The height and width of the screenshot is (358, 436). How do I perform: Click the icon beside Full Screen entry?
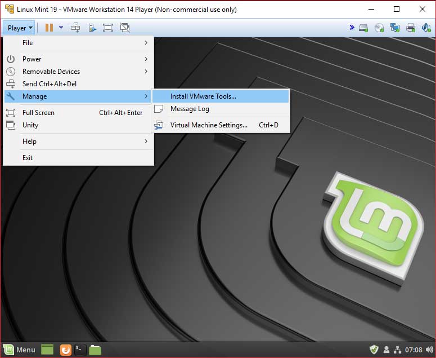tap(11, 113)
